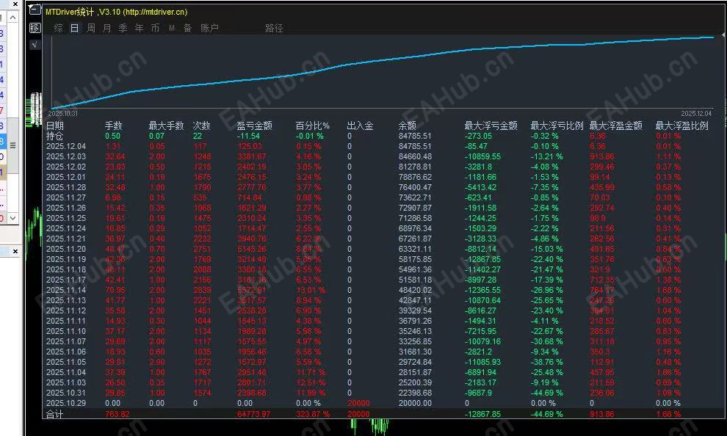The width and height of the screenshot is (727, 436).
Task: Click balance 63321.11 cell
Action: pyautogui.click(x=415, y=249)
